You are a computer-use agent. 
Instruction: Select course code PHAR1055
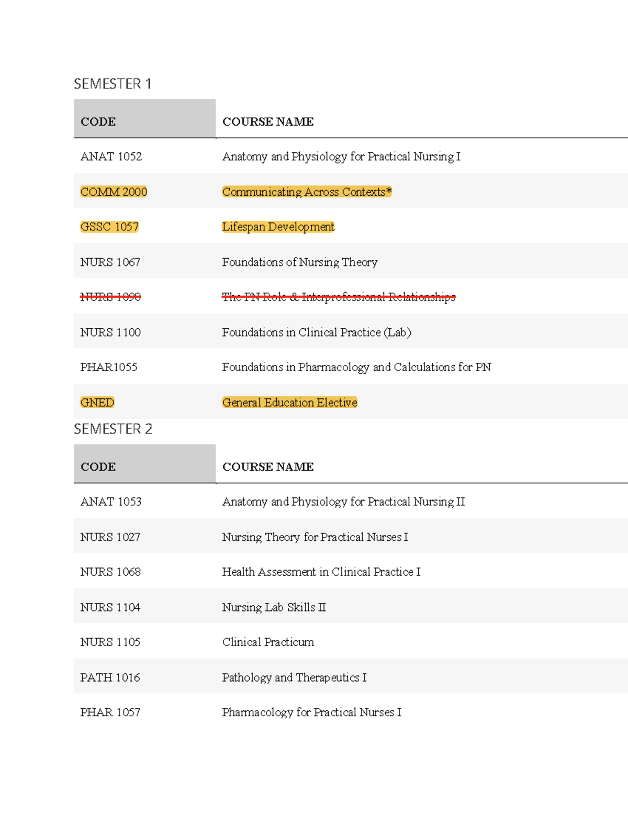[x=108, y=367]
